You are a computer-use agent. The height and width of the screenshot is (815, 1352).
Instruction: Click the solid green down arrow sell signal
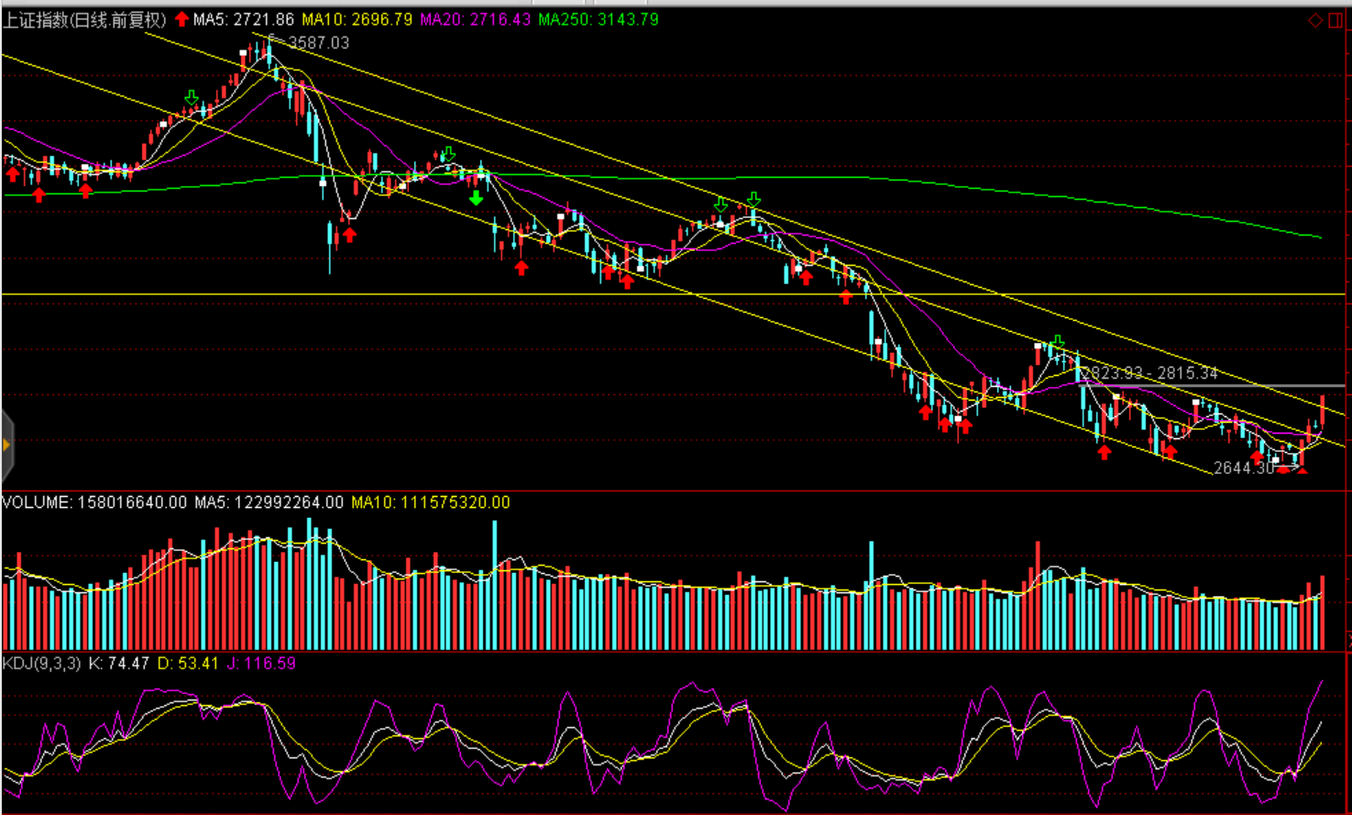point(476,197)
